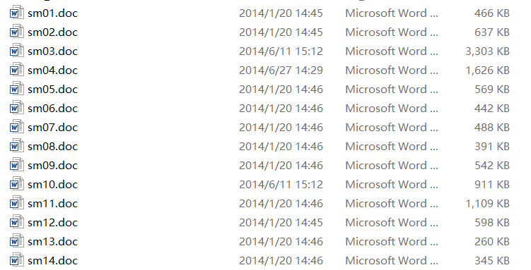Select the sm02.doc file icon
531x270 pixels.
coord(16,32)
